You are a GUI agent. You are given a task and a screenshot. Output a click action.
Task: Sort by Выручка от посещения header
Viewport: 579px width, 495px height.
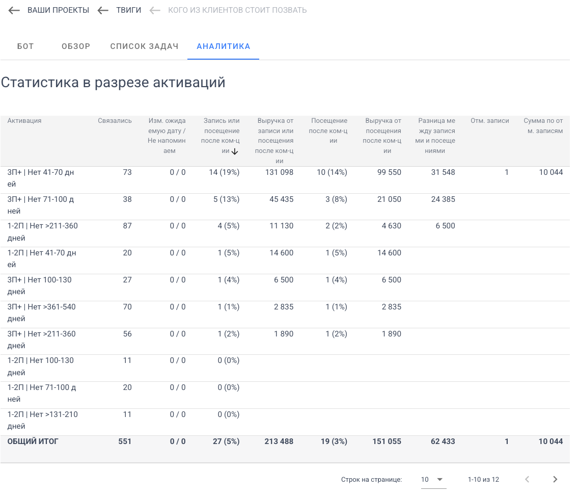pos(382,136)
